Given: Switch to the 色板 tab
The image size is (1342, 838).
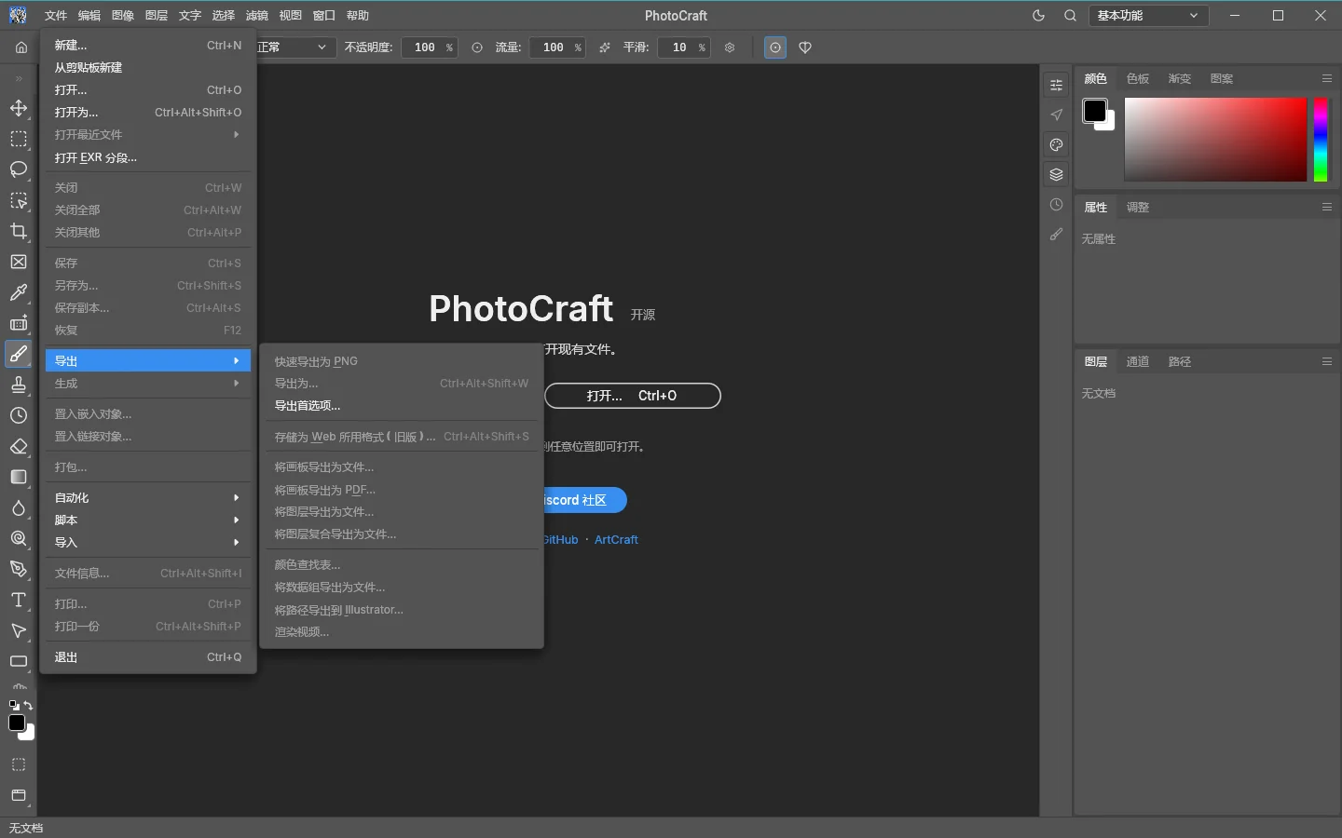Looking at the screenshot, I should (1138, 79).
